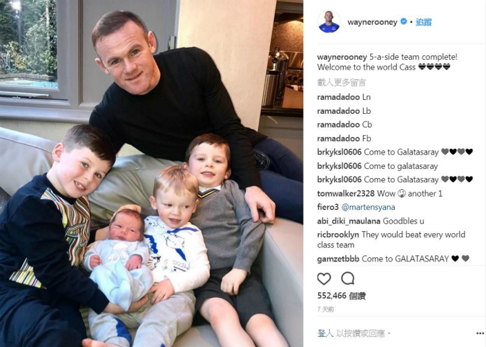Click the blue verified badge
The width and height of the screenshot is (486, 347).
[x=404, y=21]
